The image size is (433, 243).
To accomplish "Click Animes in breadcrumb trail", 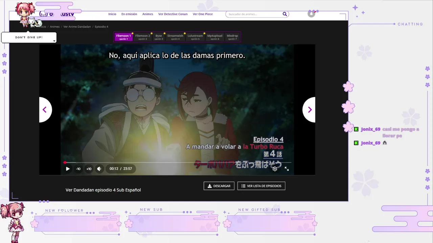I will (x=55, y=27).
